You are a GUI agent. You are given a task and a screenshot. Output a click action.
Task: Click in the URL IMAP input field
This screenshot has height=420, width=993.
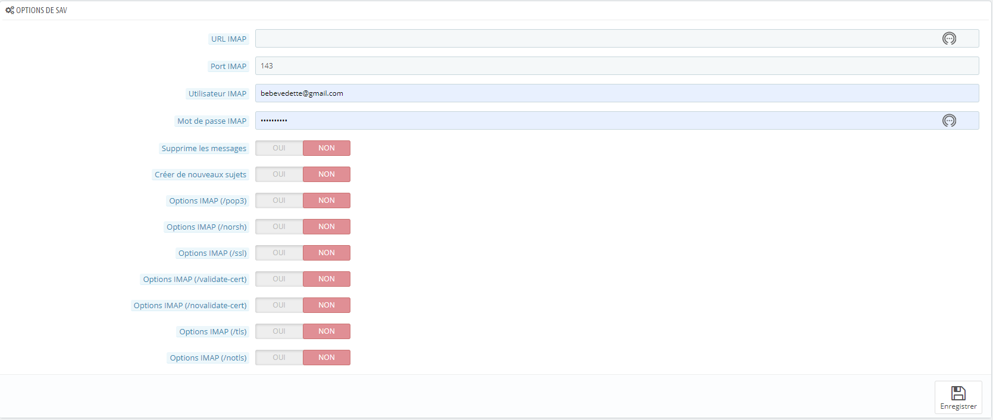[617, 39]
